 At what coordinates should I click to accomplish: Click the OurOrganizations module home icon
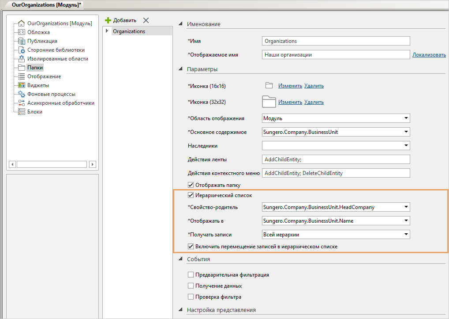[22, 23]
